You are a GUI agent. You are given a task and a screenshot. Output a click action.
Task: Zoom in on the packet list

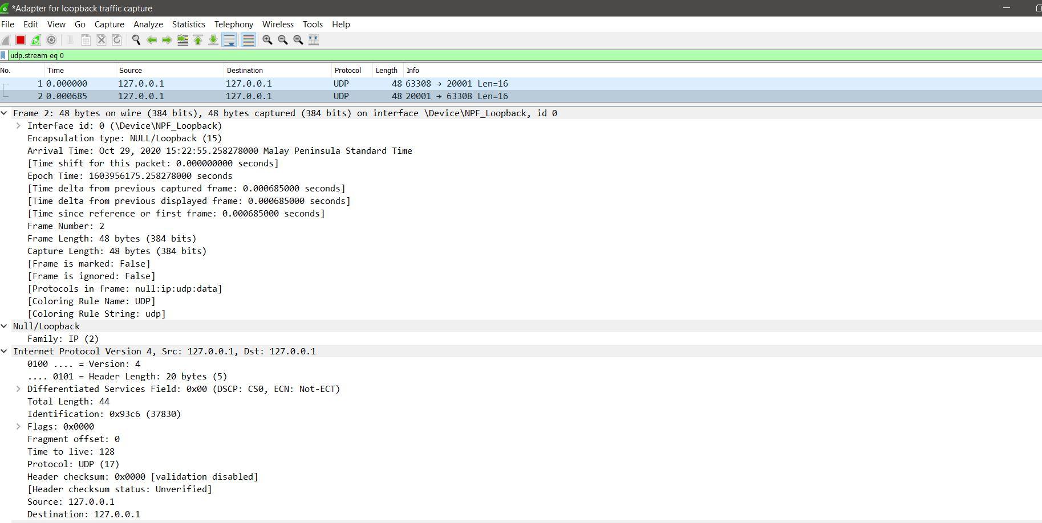[266, 40]
